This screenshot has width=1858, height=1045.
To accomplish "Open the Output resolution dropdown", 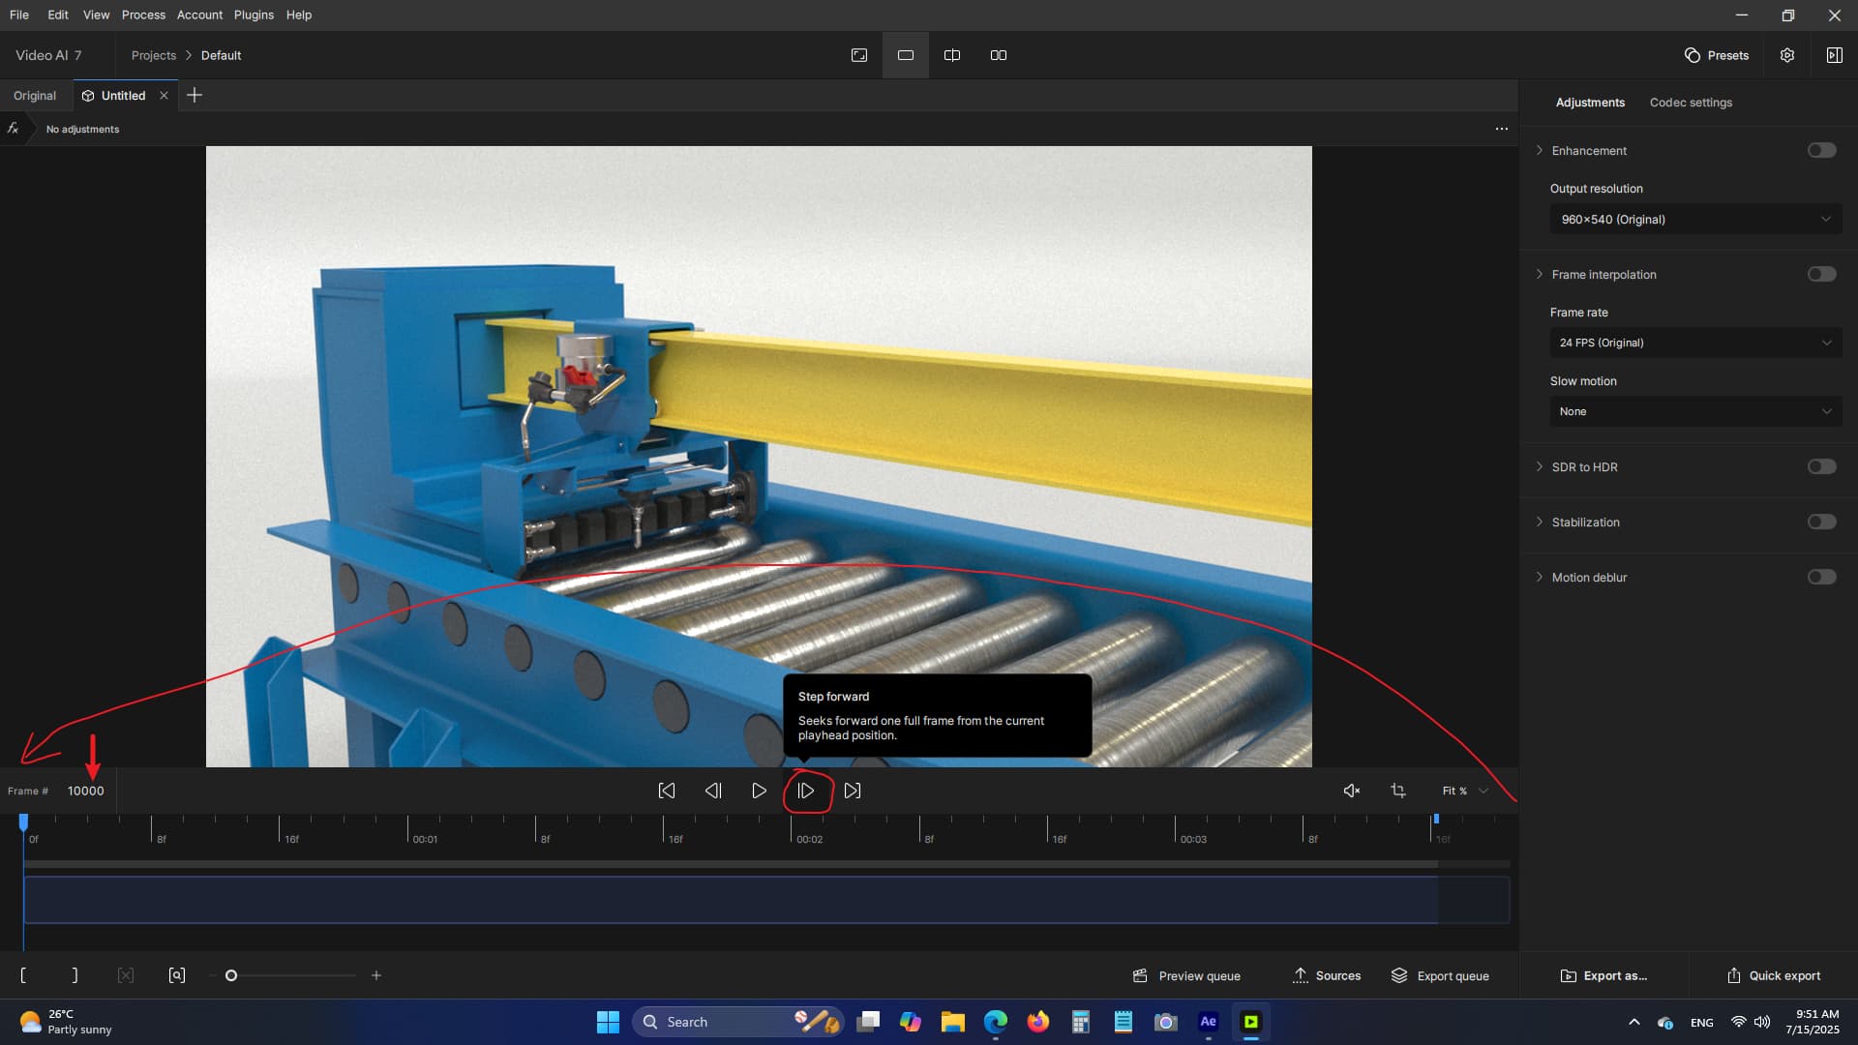I will (x=1694, y=220).
